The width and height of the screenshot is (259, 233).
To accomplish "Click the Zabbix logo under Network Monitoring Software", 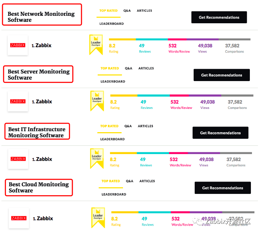I will (18, 45).
